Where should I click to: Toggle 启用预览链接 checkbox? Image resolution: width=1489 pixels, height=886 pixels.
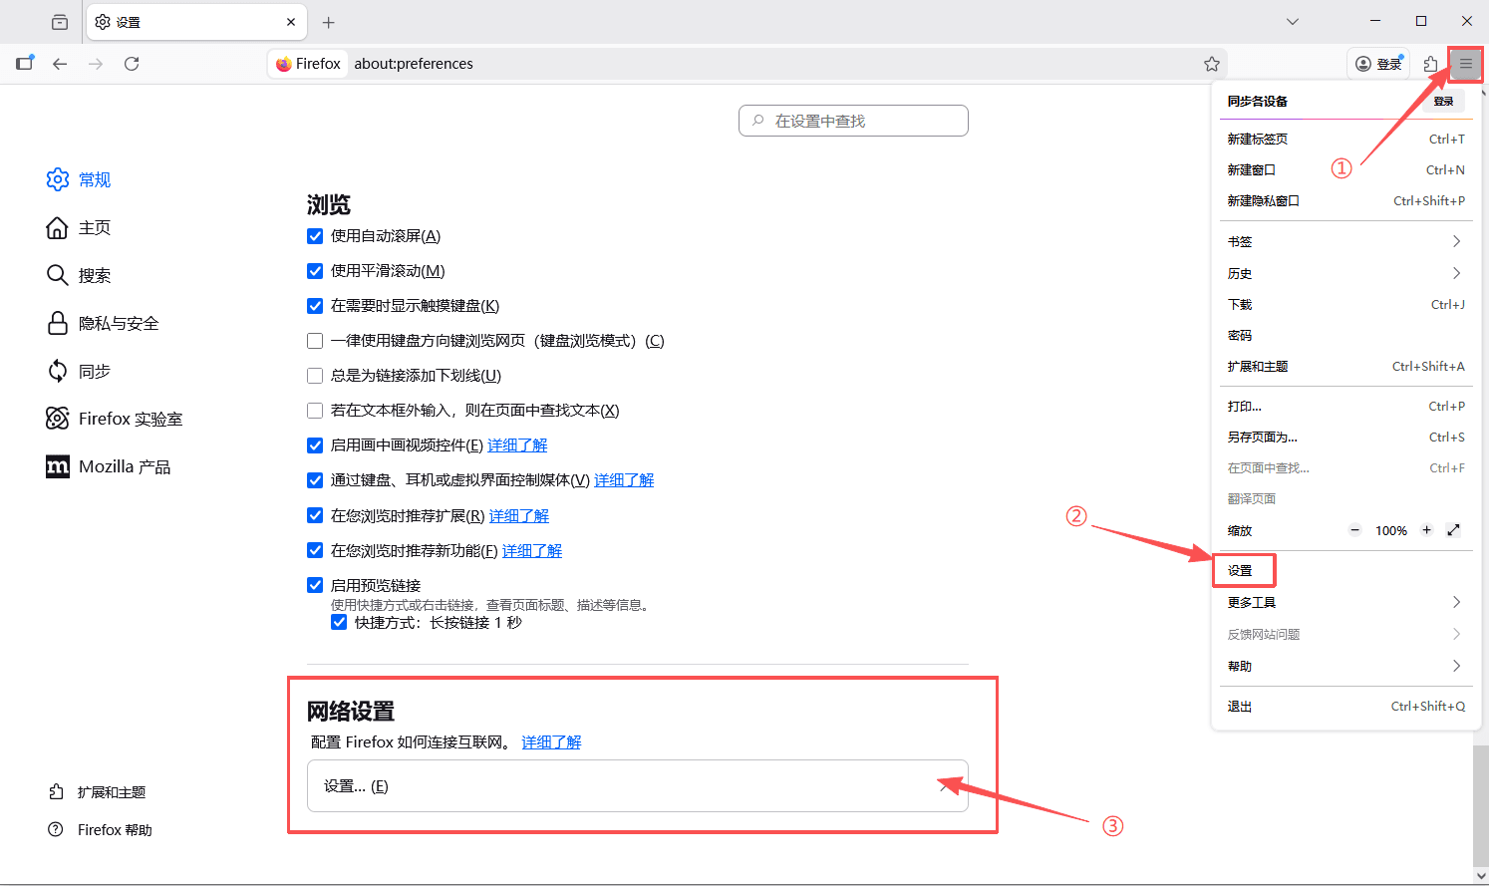click(x=315, y=586)
